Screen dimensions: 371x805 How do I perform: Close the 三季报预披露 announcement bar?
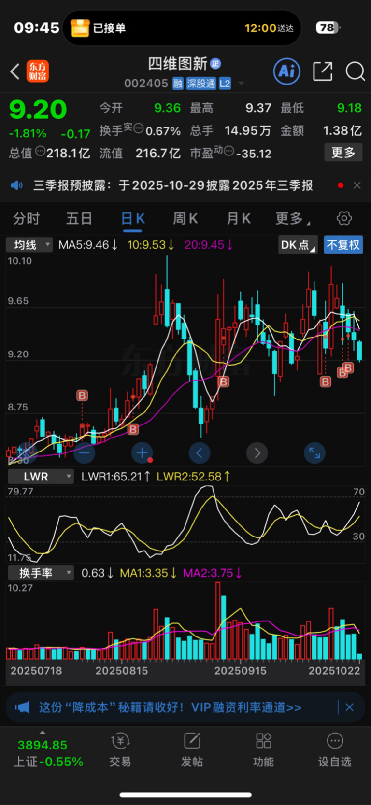(x=357, y=185)
